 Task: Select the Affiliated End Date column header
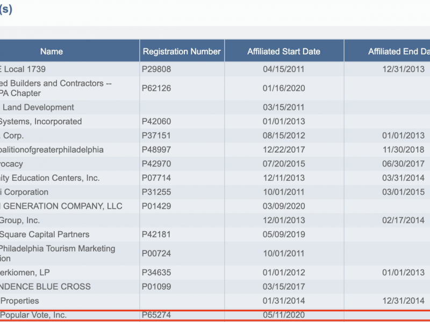pyautogui.click(x=398, y=52)
